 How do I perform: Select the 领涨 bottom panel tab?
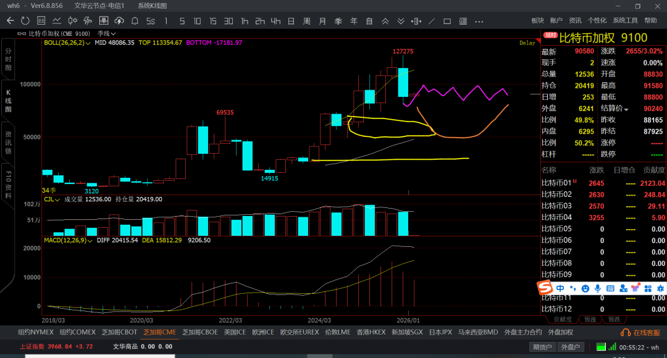tap(590, 319)
